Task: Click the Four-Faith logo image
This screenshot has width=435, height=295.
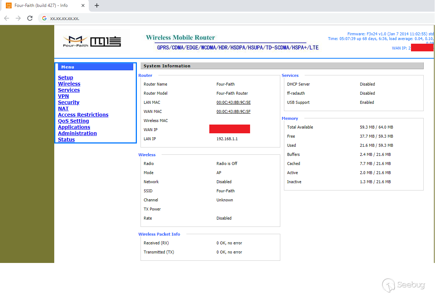Action: 92,42
